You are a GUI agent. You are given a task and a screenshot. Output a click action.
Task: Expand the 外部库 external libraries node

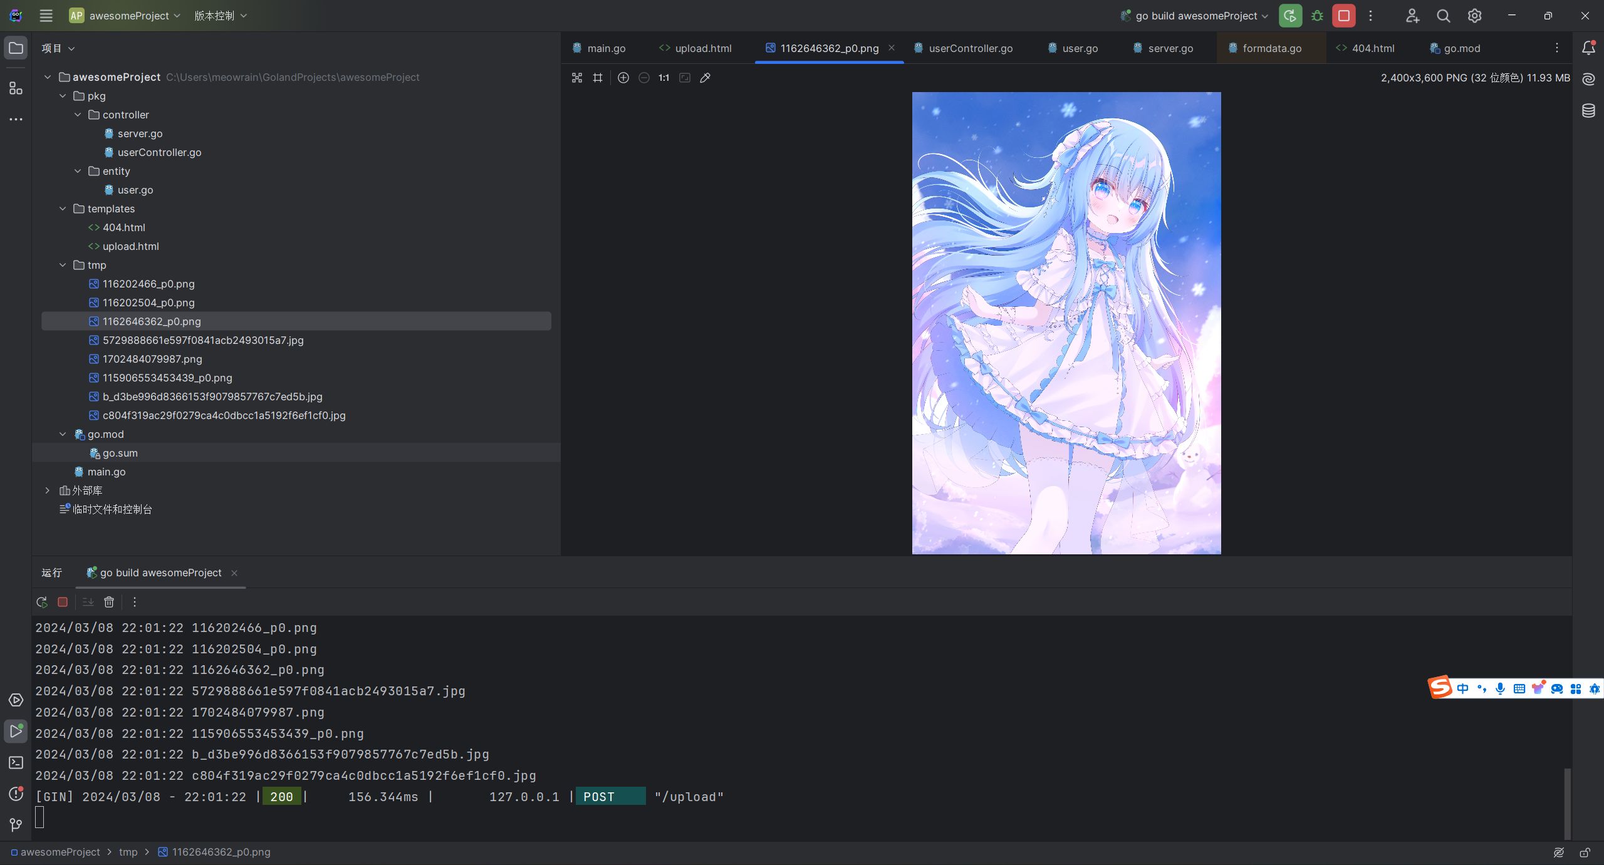click(48, 490)
